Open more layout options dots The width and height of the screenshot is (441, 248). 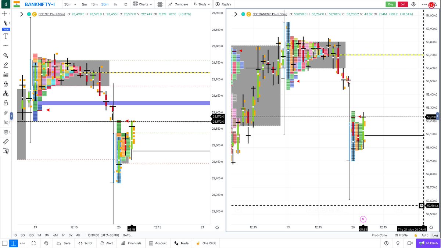point(22,243)
